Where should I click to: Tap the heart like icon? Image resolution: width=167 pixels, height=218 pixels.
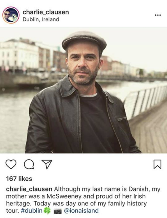[x=11, y=164]
